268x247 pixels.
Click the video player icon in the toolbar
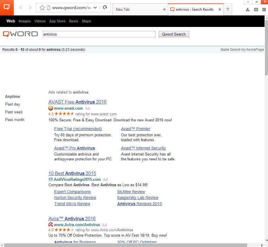coord(256,9)
